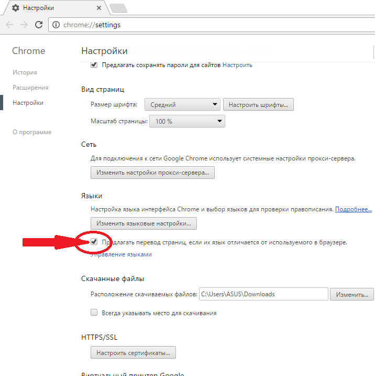The height and width of the screenshot is (376, 375).
Task: Enable Всегда указывать место для скачивания
Action: [x=94, y=313]
